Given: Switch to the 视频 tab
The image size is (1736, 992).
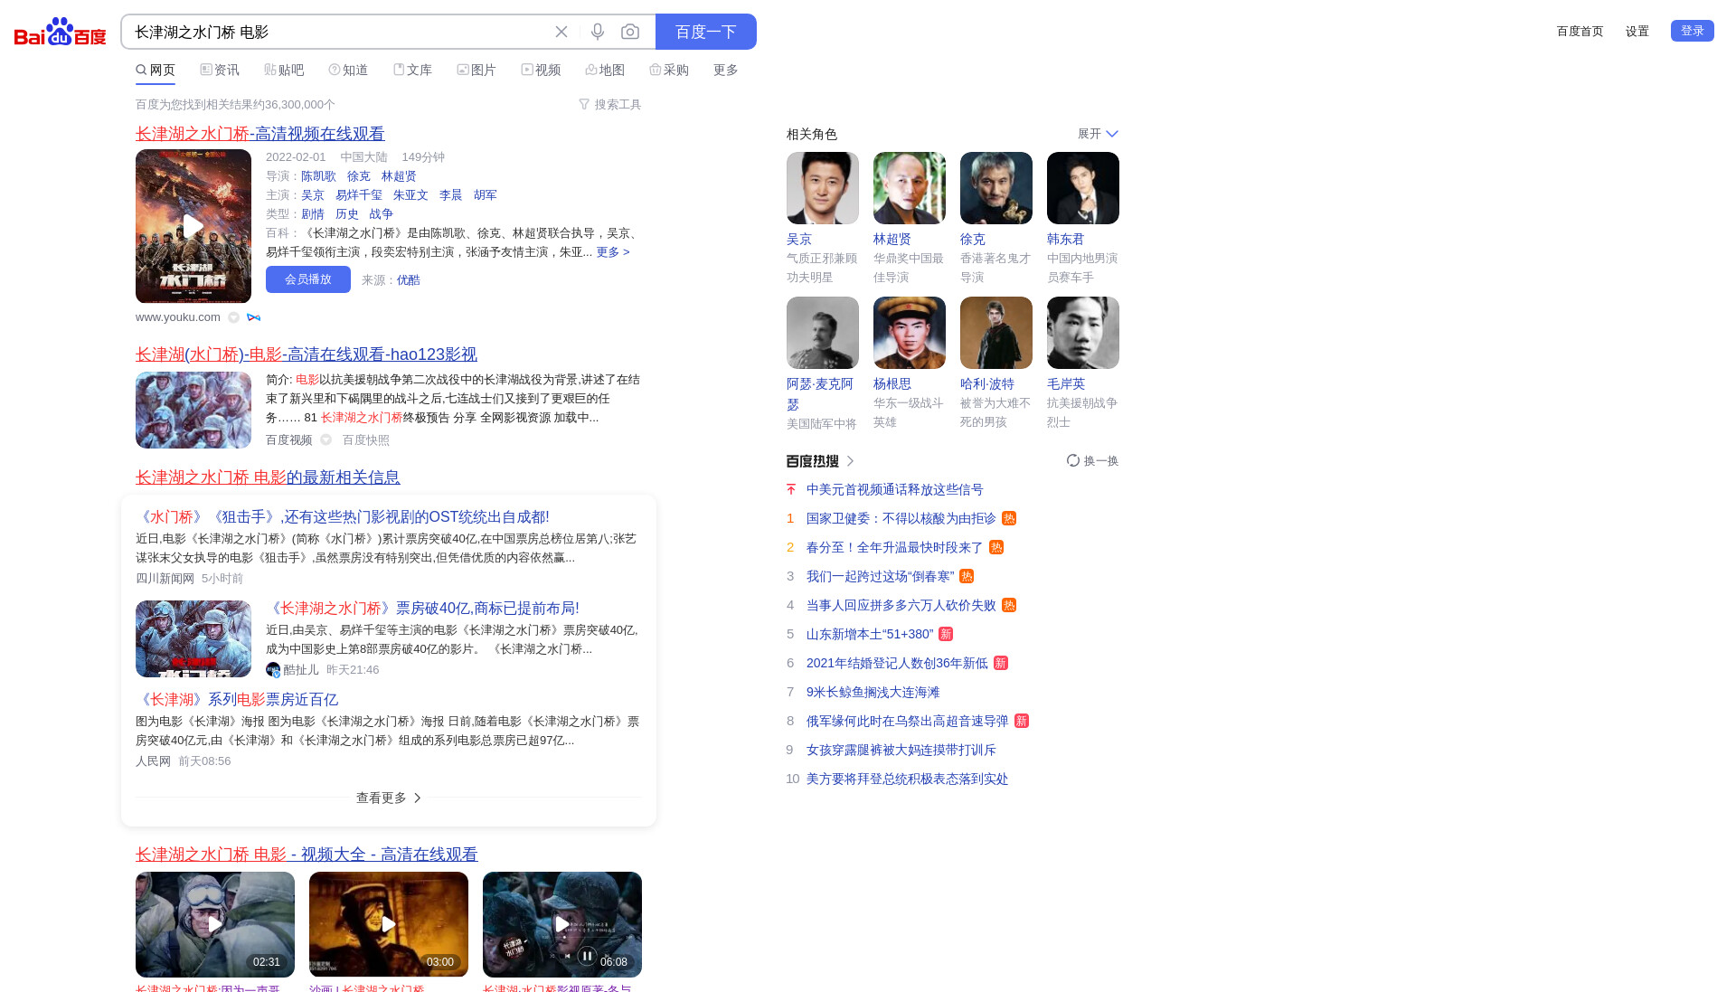Looking at the screenshot, I should coord(541,71).
